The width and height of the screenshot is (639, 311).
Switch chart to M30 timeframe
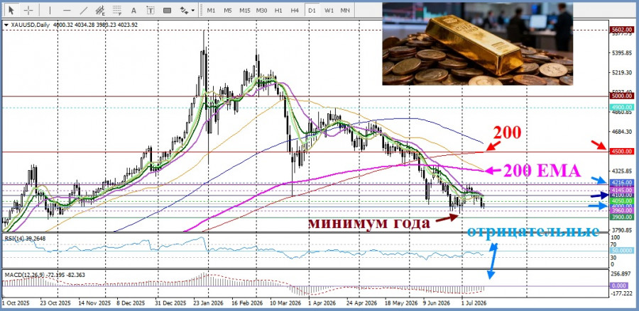(x=261, y=11)
